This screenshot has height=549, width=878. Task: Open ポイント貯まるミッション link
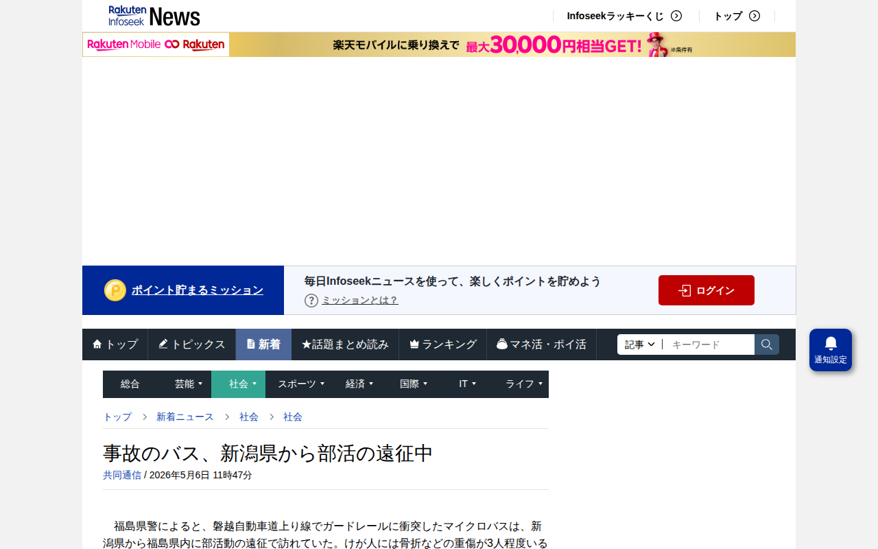[198, 290]
